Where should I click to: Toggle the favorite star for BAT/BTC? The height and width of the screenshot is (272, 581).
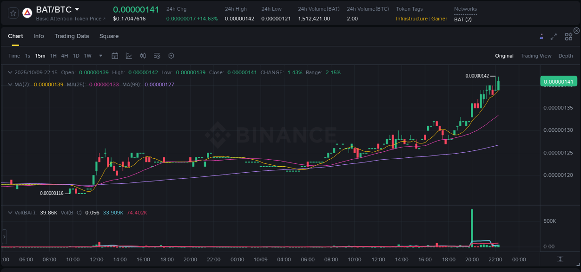(x=13, y=13)
